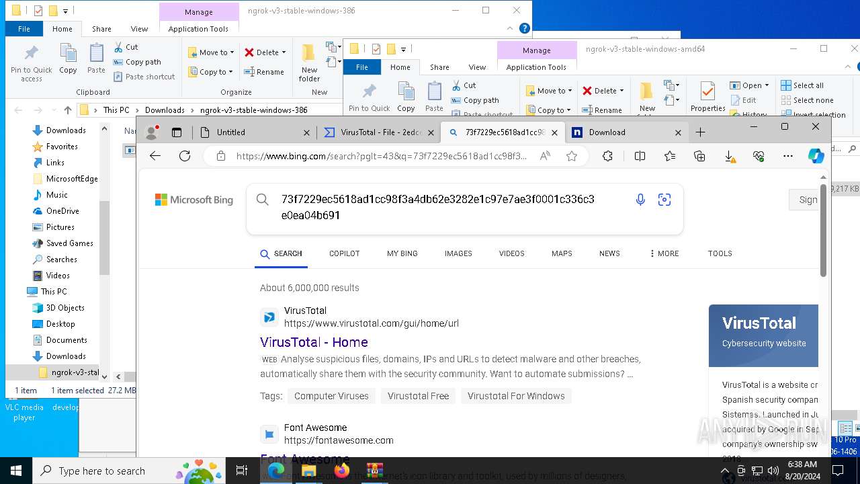This screenshot has width=860, height=484.
Task: Open Firefox from the taskbar
Action: click(342, 471)
